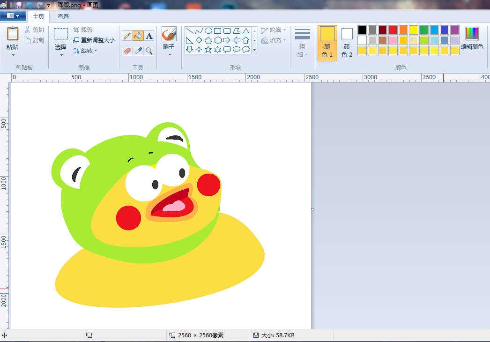Select the Eraser tool
The height and width of the screenshot is (342, 490).
click(127, 51)
